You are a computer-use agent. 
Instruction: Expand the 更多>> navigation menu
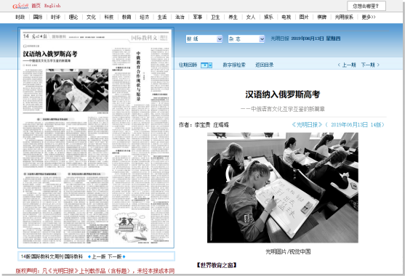click(x=369, y=17)
